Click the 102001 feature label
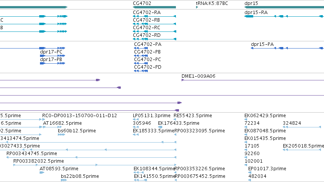 coord(254,161)
